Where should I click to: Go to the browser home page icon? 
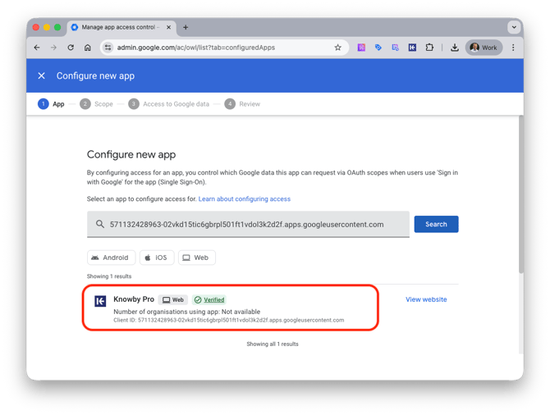pos(88,48)
